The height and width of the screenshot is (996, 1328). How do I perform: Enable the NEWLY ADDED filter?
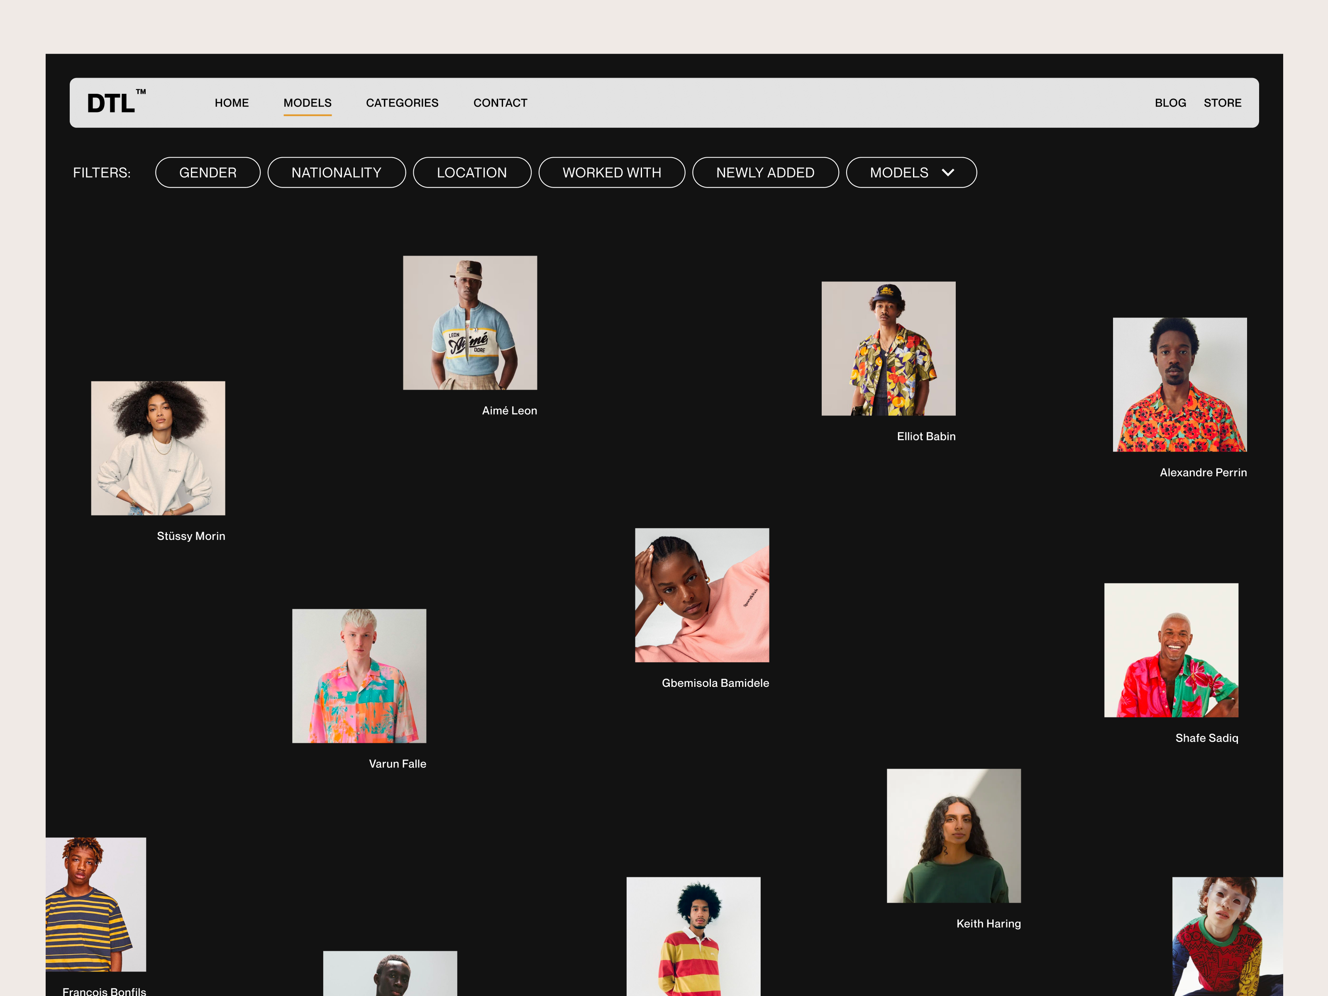tap(765, 172)
